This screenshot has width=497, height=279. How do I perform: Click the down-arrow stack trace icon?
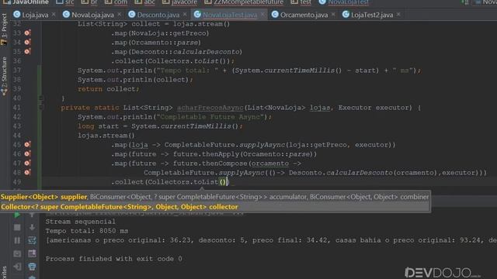point(32,227)
